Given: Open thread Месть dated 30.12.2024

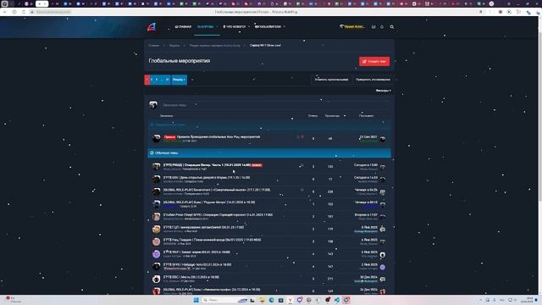Looking at the screenshot, I should (x=191, y=277).
